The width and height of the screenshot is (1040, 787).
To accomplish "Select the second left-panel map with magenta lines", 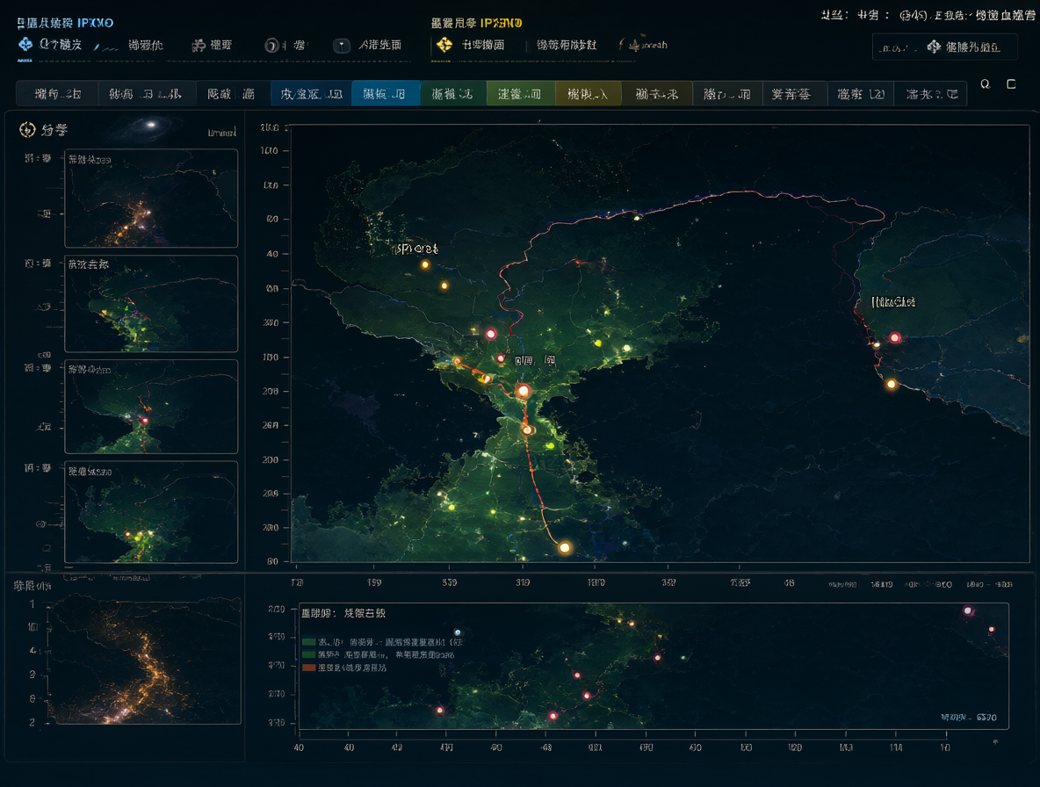I will click(x=151, y=304).
